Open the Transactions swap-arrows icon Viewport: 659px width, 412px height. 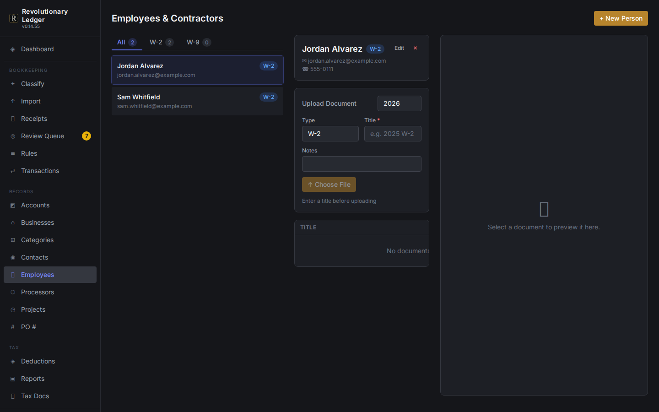pos(13,171)
